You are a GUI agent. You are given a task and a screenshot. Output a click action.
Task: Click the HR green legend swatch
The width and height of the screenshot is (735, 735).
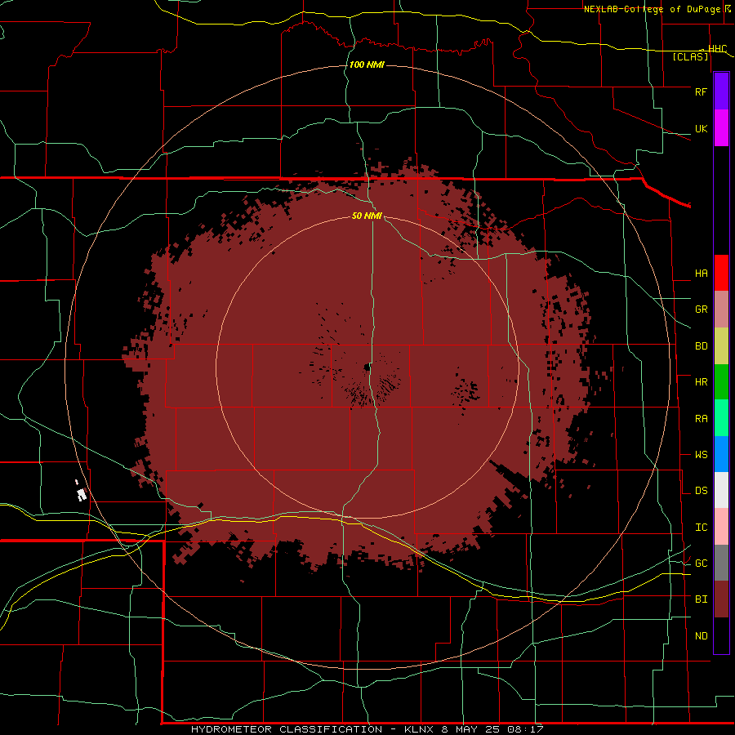point(721,382)
